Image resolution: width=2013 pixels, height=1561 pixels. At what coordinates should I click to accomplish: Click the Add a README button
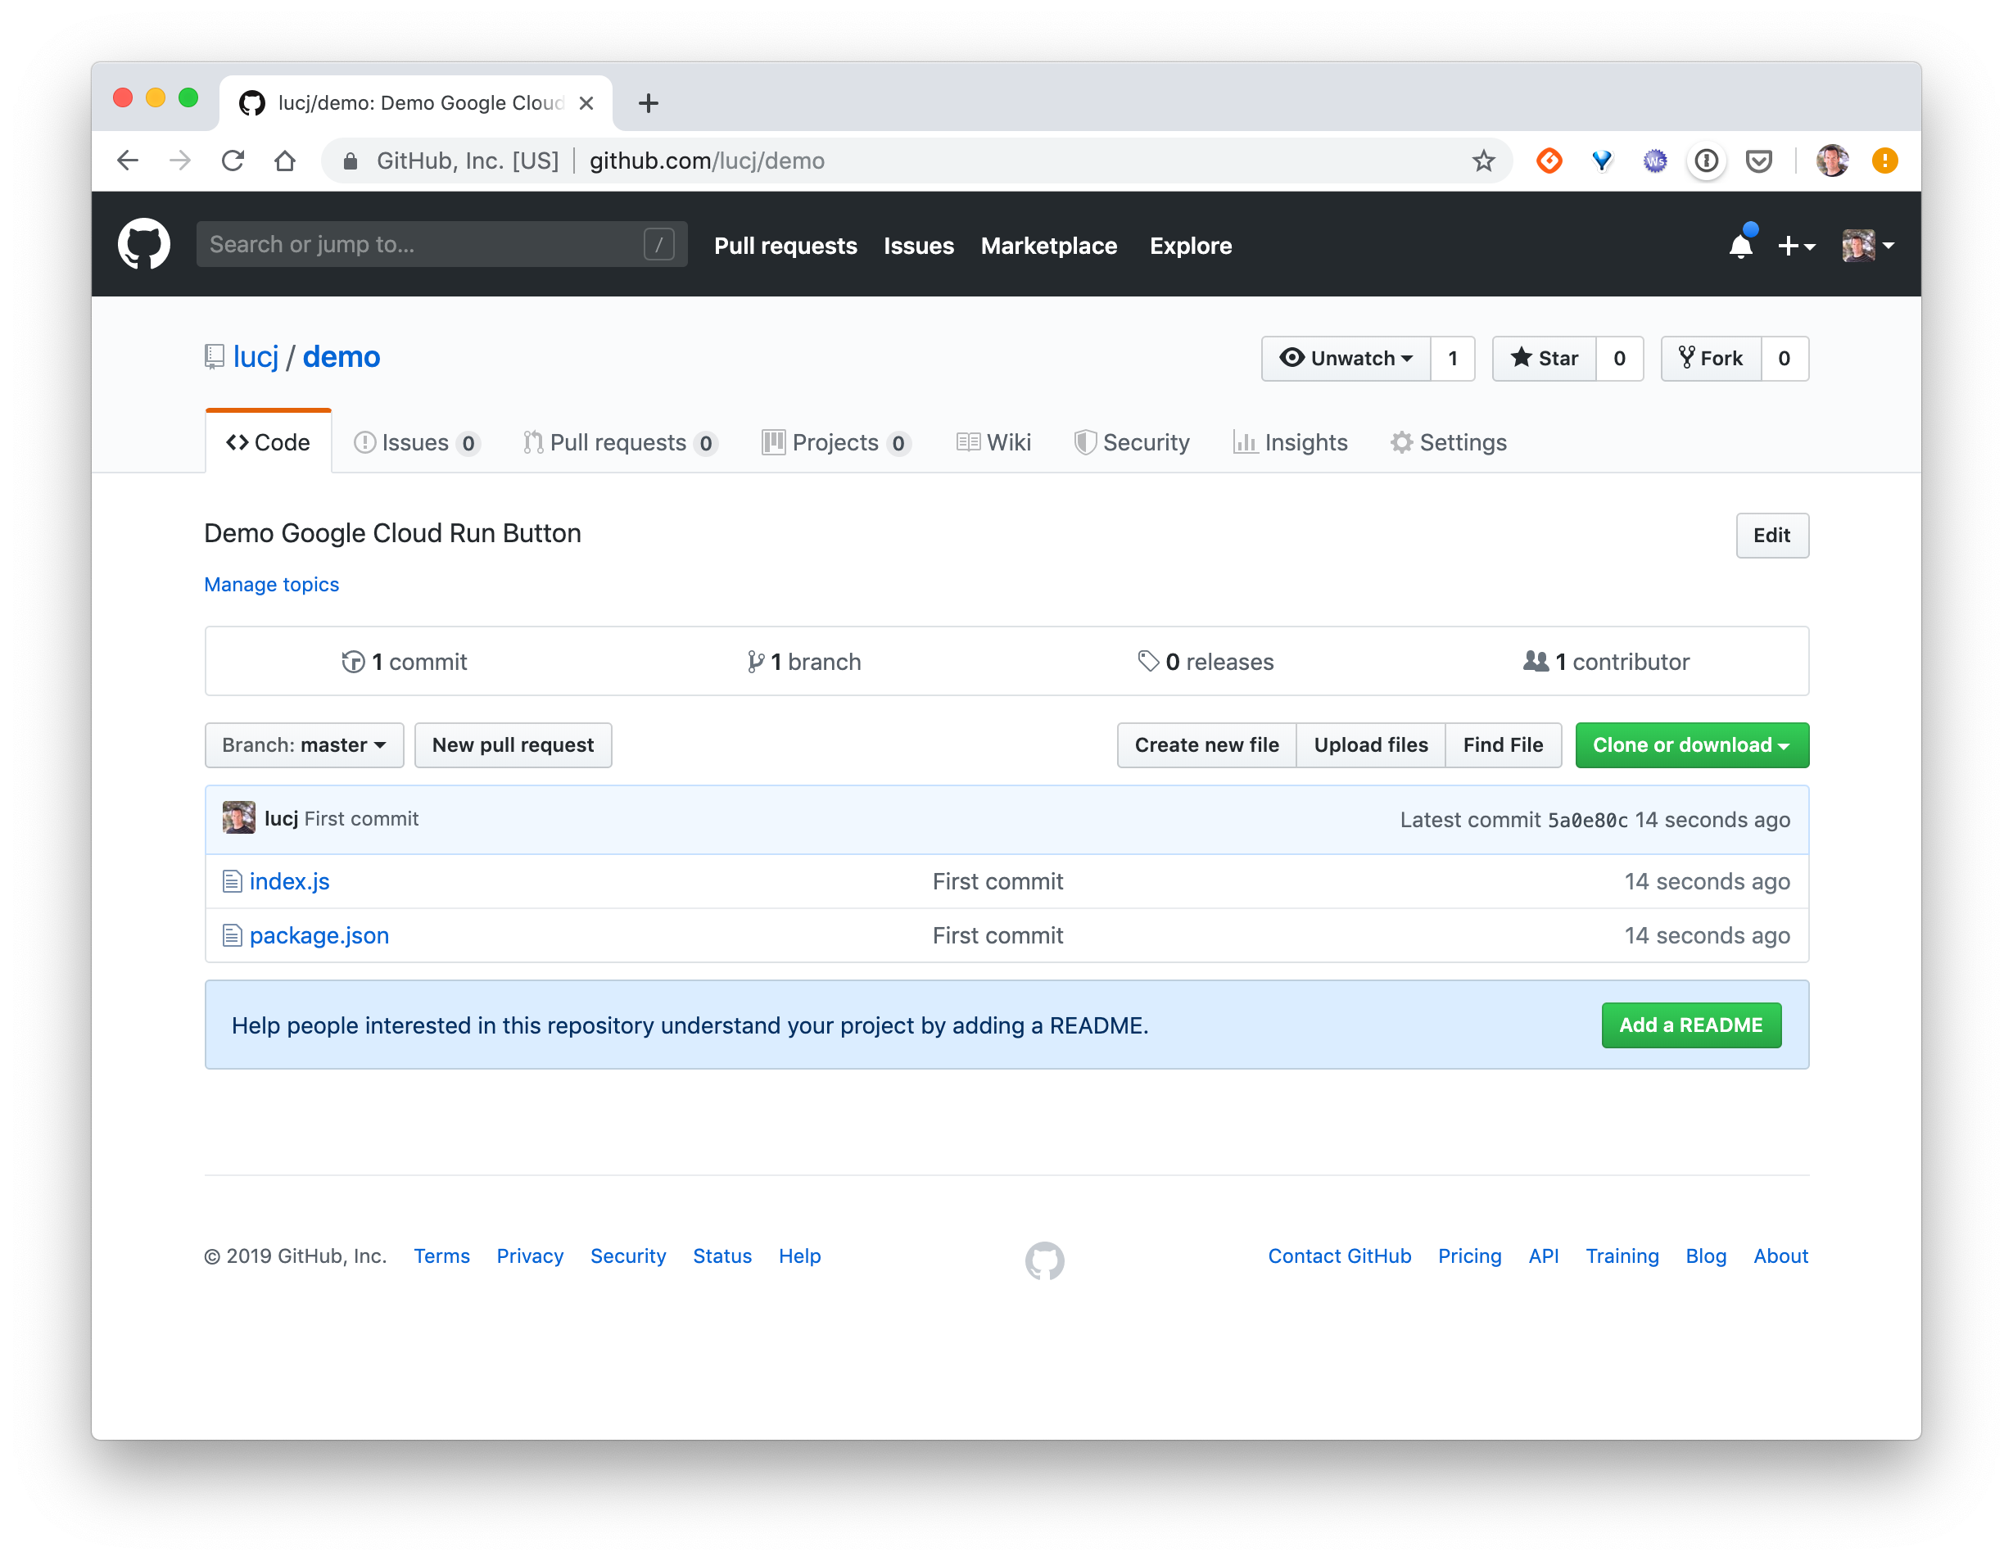[x=1691, y=1025]
